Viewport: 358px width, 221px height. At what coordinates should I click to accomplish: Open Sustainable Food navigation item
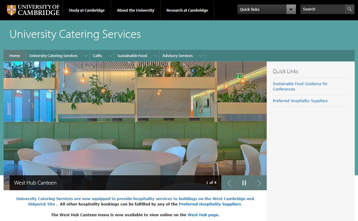click(132, 56)
